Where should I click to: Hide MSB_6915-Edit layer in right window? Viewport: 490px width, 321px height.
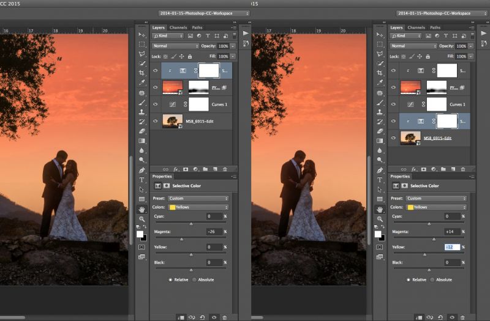pyautogui.click(x=393, y=138)
